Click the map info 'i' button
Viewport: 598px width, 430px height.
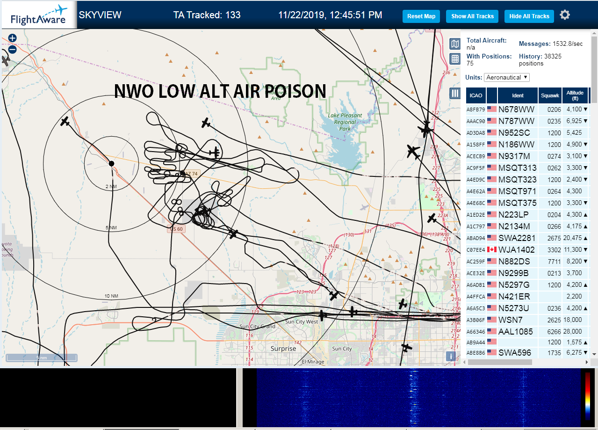click(451, 357)
